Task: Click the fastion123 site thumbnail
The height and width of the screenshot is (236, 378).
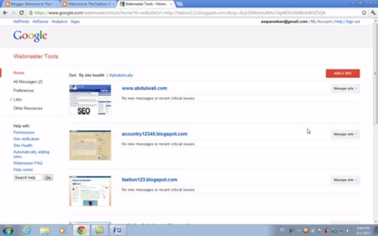Action: click(90, 191)
